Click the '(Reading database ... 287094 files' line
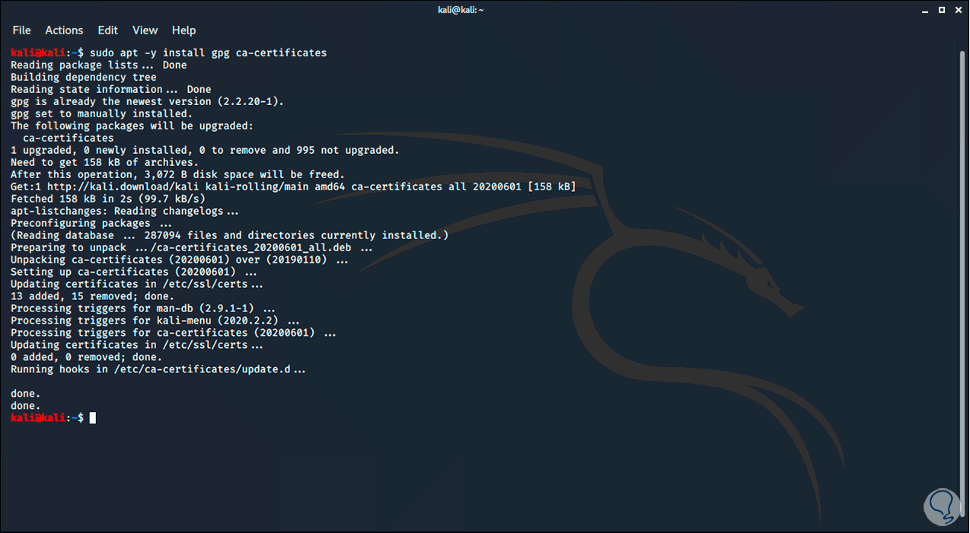 pos(230,235)
